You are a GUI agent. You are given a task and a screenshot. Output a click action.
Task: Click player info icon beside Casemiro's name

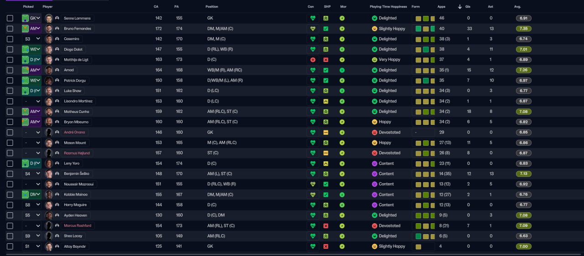point(57,39)
